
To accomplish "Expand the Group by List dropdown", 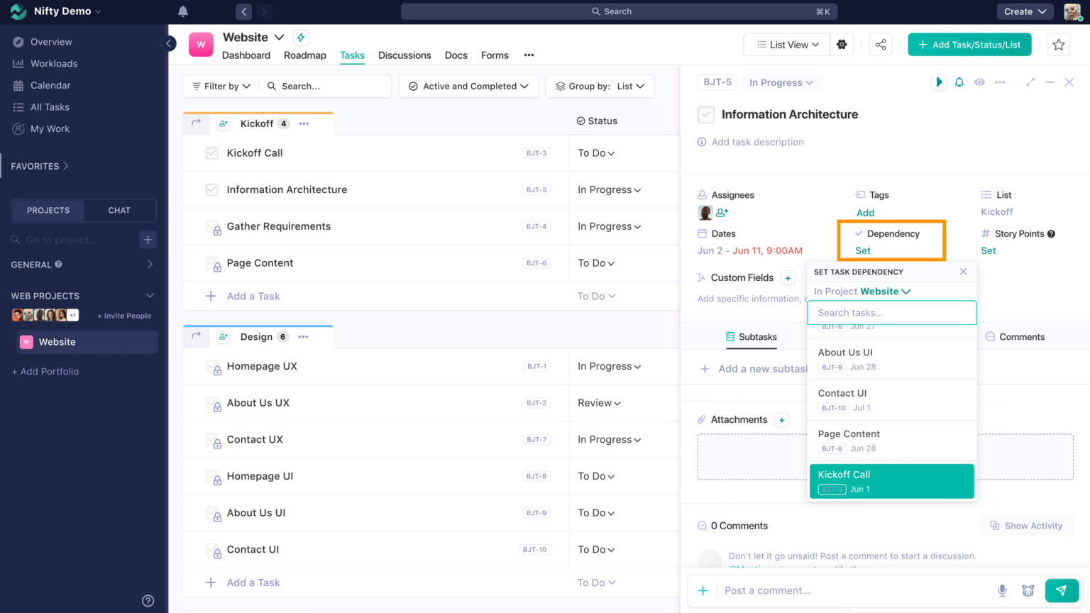I will click(x=600, y=86).
